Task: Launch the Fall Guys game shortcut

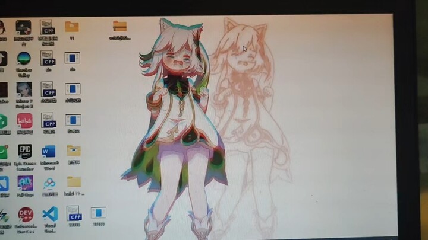Action: coord(25,183)
